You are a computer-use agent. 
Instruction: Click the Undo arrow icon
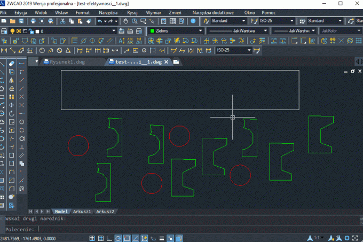(99, 21)
